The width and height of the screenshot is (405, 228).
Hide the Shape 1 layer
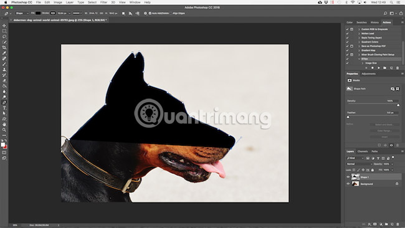click(x=348, y=177)
